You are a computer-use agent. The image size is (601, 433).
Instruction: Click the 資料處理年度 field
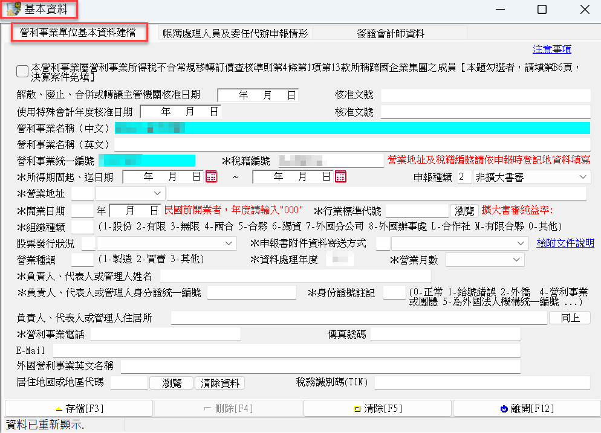pyautogui.click(x=340, y=260)
